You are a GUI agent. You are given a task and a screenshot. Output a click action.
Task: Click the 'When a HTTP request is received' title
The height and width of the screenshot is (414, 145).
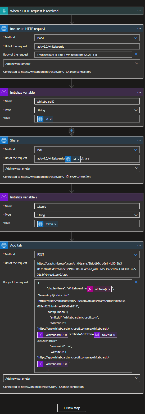[34, 11]
